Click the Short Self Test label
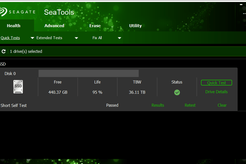246x164 pixels. coord(14,105)
